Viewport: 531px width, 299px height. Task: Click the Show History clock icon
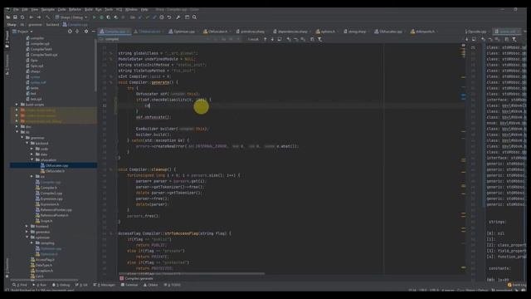[162, 17]
